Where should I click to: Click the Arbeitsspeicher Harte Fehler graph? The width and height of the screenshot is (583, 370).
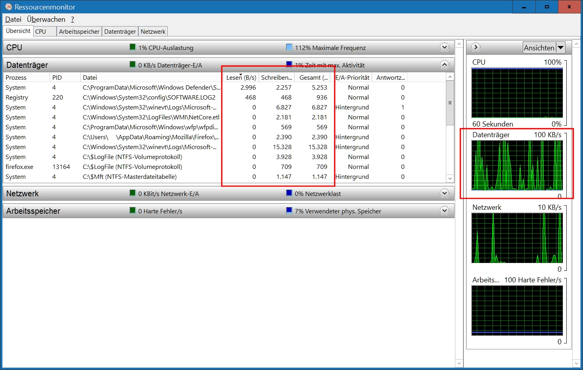point(517,311)
